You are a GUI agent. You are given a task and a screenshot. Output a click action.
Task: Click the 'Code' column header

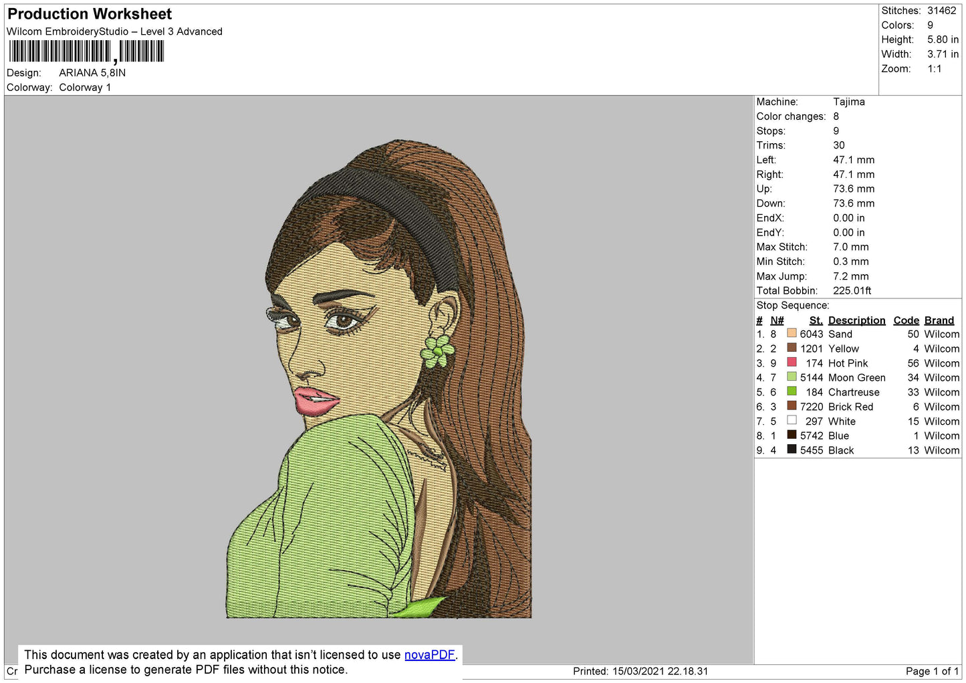point(906,320)
